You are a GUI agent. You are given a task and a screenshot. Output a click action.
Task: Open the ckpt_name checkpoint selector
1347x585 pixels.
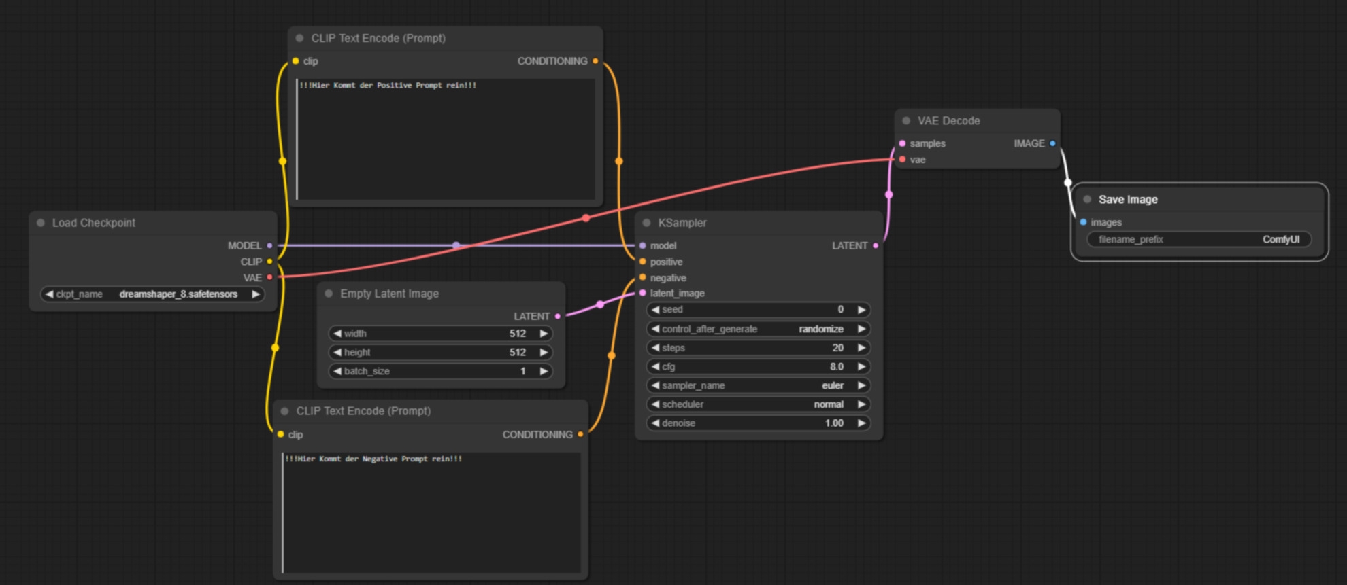(152, 294)
